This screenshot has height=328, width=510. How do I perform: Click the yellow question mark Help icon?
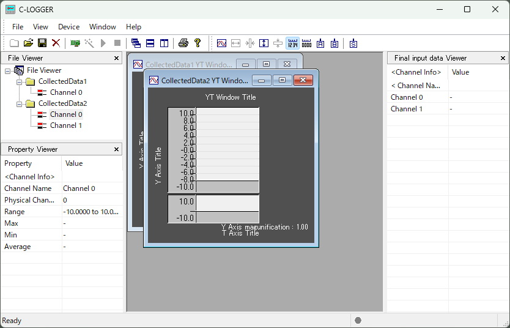(x=197, y=43)
